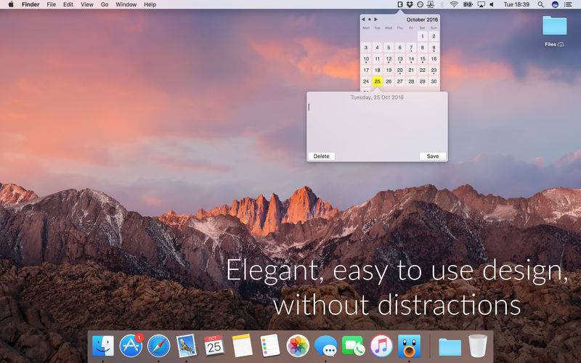Open Spotlight search magnifier icon
Image resolution: width=581 pixels, height=363 pixels.
tap(541, 4)
